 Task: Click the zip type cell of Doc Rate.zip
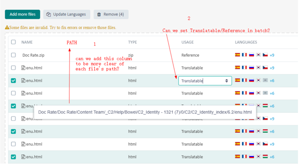tap(131, 55)
